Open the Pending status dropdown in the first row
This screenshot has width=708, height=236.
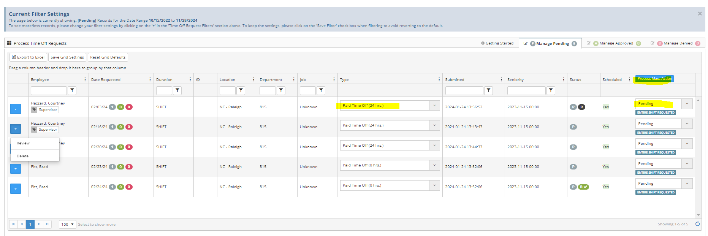tap(687, 104)
